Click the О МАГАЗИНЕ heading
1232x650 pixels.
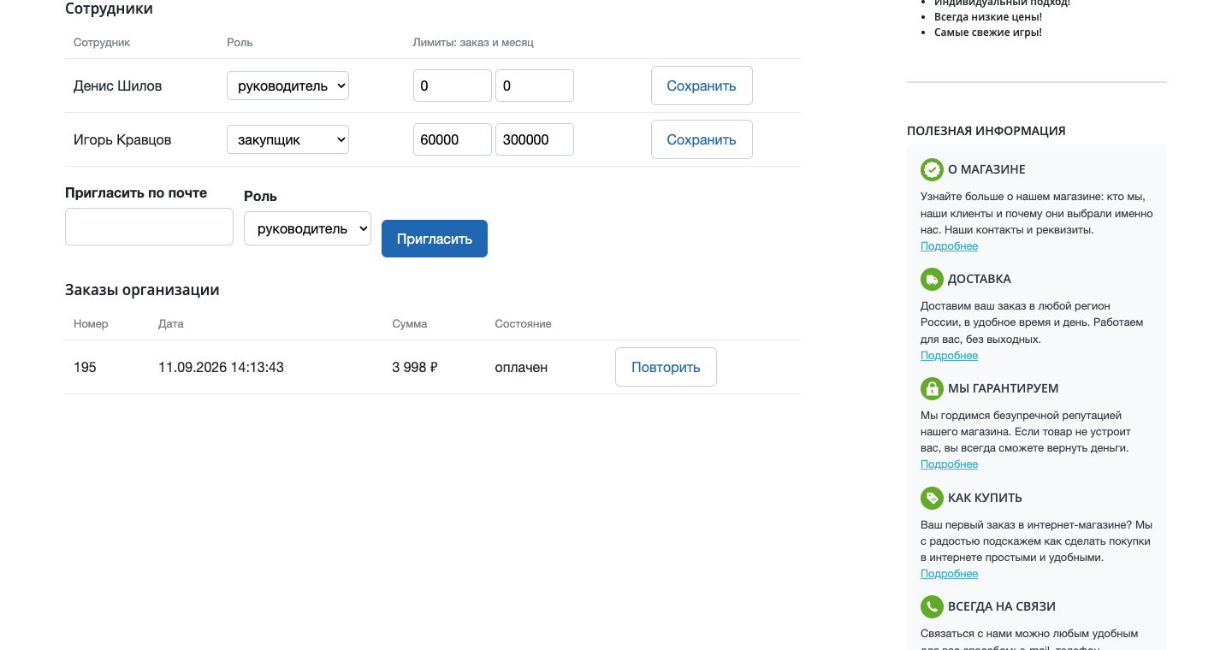[986, 169]
